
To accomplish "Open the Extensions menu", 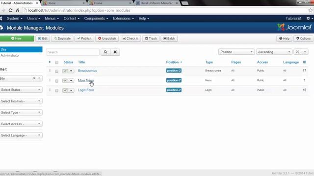I will pos(123,19).
